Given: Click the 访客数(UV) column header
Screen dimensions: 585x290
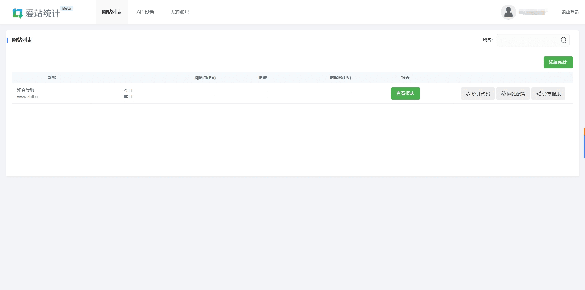Looking at the screenshot, I should click(x=340, y=78).
